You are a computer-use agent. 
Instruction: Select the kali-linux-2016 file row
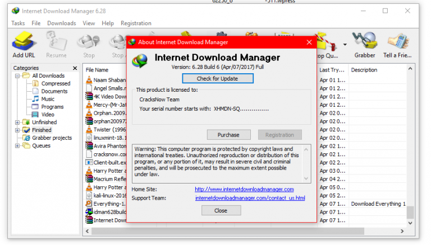click(106, 196)
